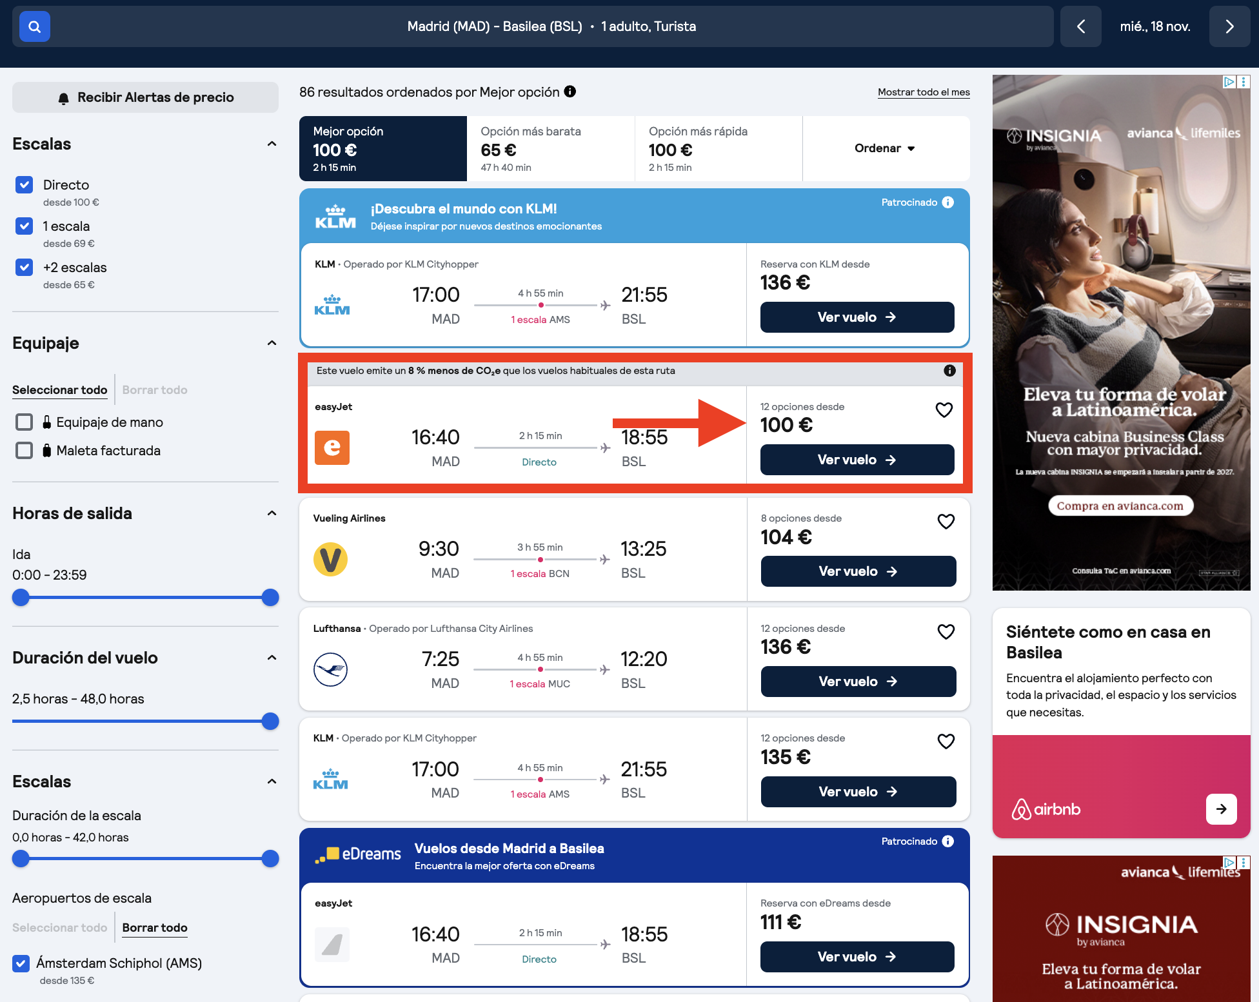
Task: Collapse the lower Escalas duration section
Action: point(272,781)
